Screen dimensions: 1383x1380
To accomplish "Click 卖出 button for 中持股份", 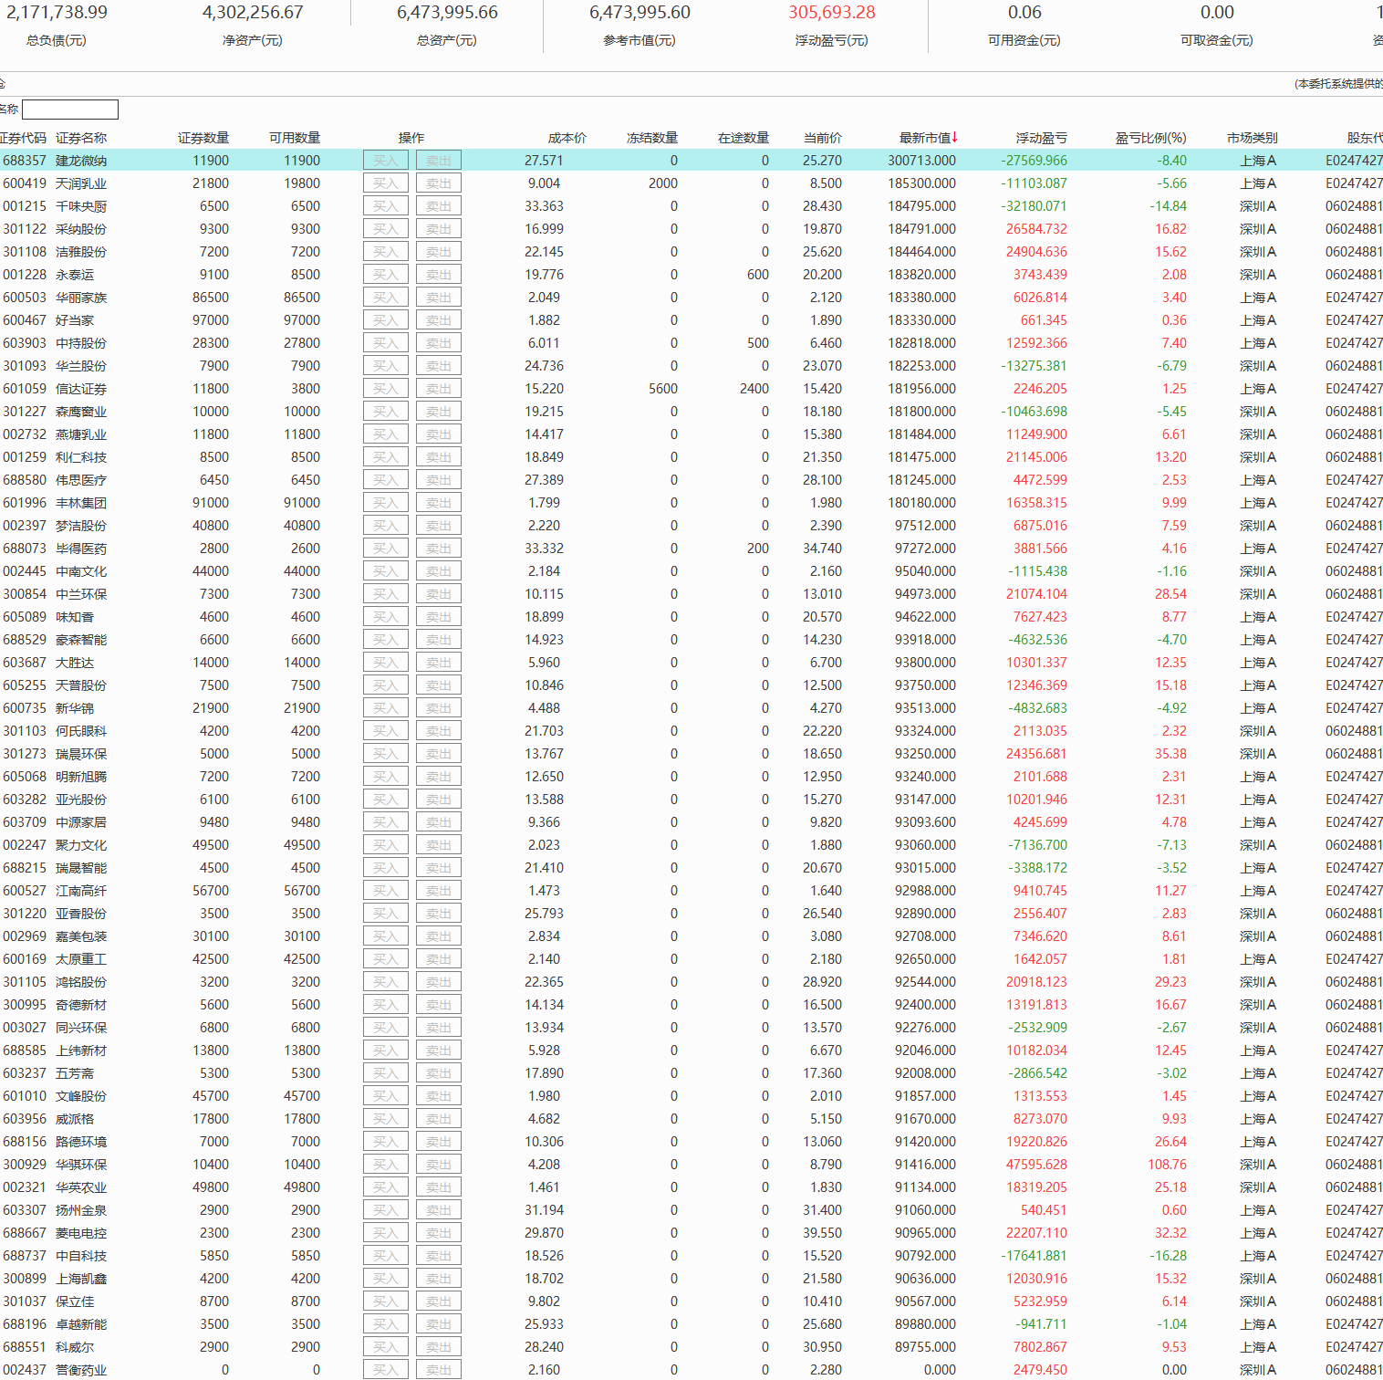I will coord(439,343).
